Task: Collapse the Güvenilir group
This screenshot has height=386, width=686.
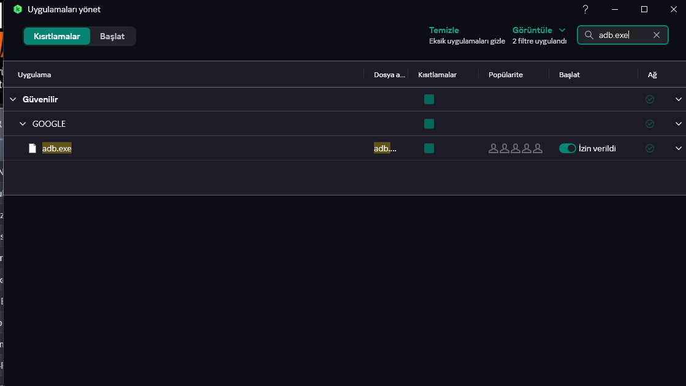Action: pyautogui.click(x=13, y=99)
